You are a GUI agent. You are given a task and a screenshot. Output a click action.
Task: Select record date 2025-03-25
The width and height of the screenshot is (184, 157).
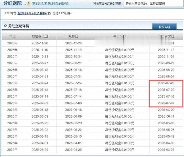tap(40, 150)
